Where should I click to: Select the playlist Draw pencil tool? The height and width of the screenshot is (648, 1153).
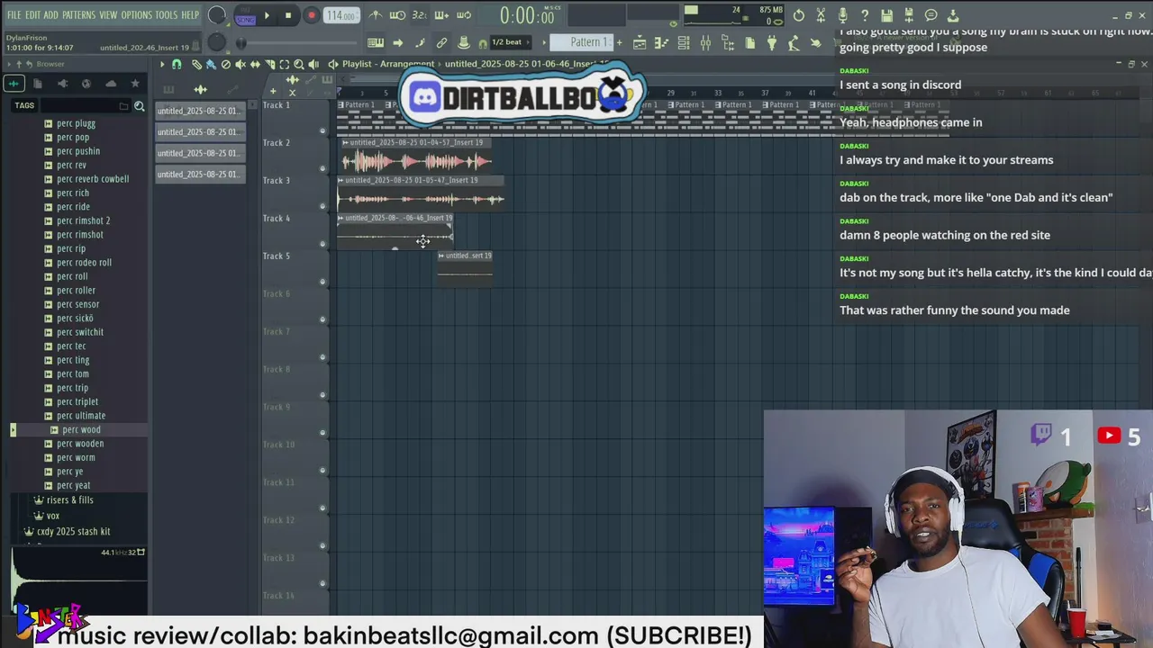[x=196, y=64]
